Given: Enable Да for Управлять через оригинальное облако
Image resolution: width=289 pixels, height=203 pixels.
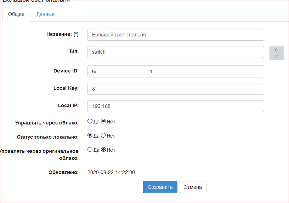Looking at the screenshot, I should click(90, 150).
